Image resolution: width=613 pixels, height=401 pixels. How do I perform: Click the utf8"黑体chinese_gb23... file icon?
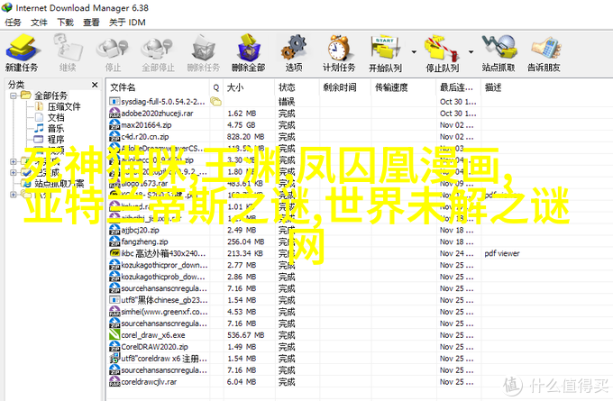point(114,300)
